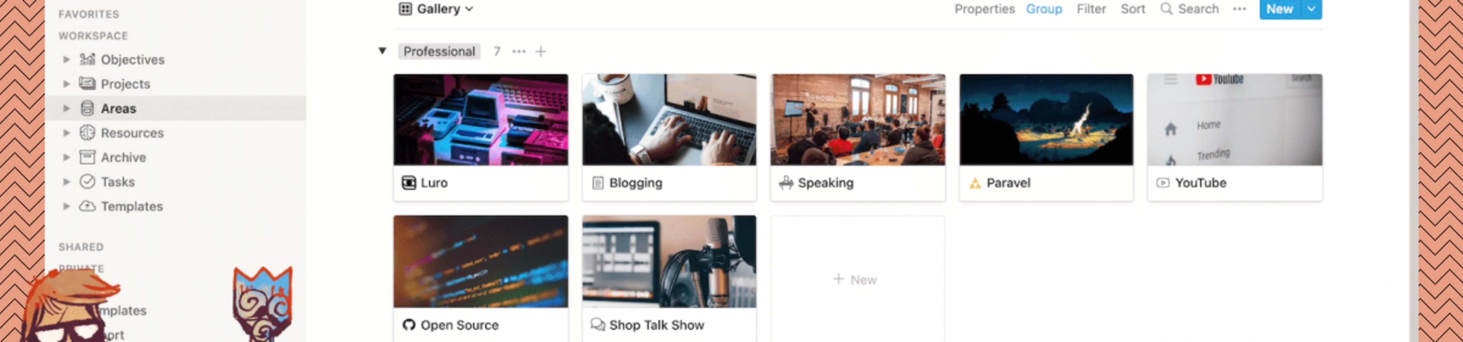
Task: Click the Tasks checkmark circle icon
Action: point(87,181)
